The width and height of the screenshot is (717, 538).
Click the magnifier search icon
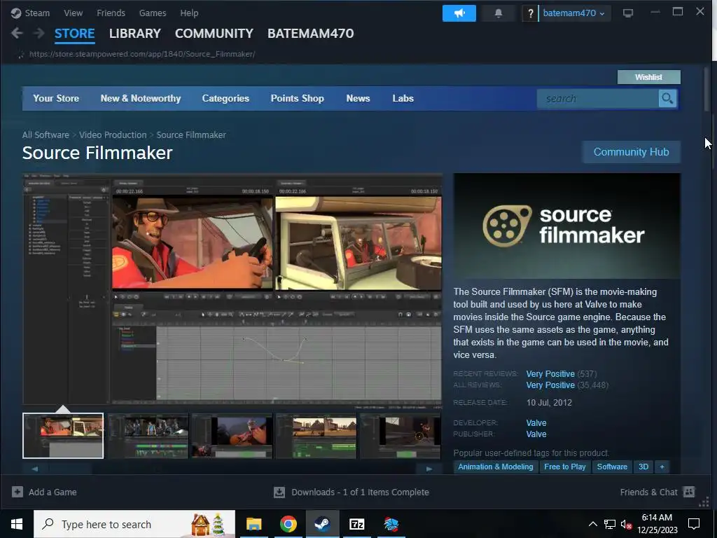click(x=667, y=98)
